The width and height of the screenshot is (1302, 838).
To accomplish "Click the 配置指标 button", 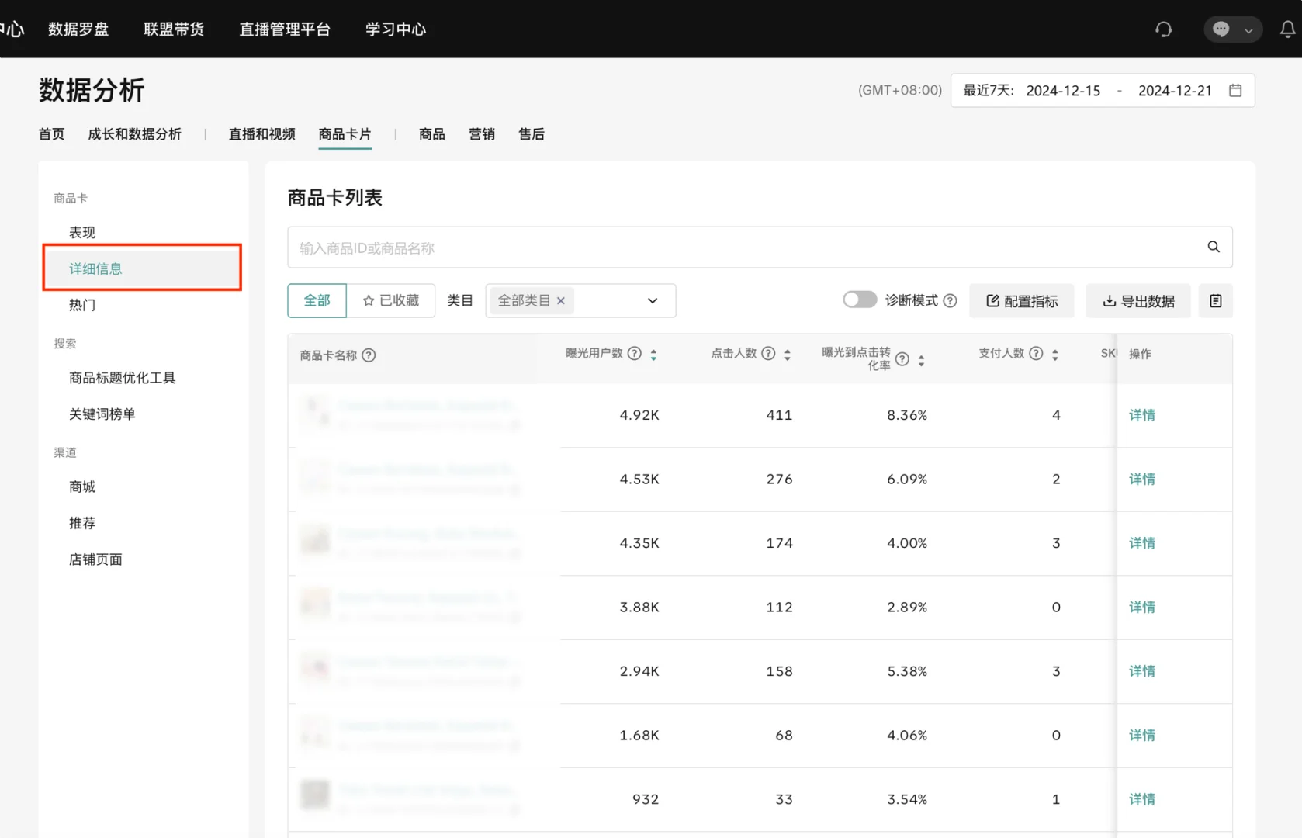I will coord(1021,300).
